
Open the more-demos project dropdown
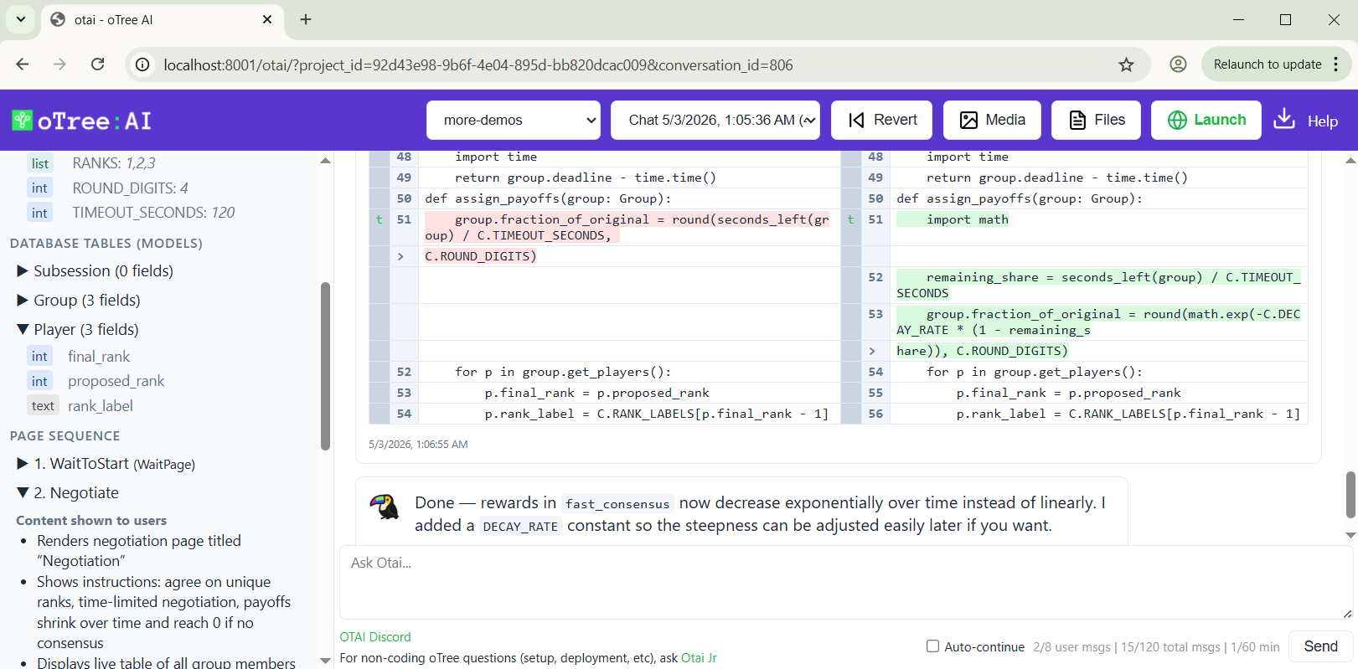(514, 121)
